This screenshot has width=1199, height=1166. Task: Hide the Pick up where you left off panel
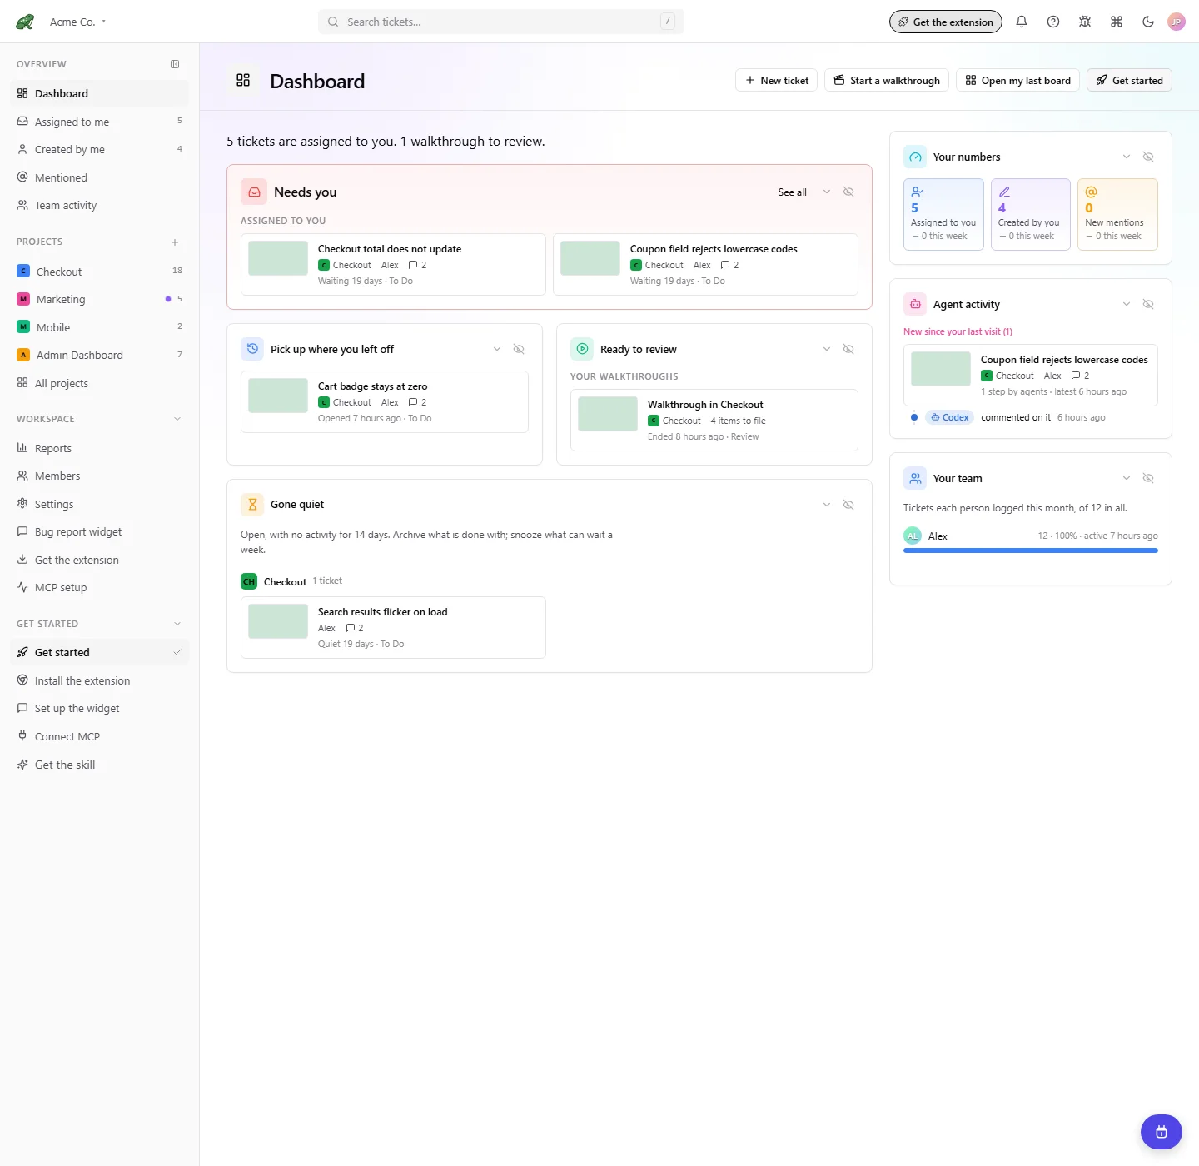click(519, 349)
